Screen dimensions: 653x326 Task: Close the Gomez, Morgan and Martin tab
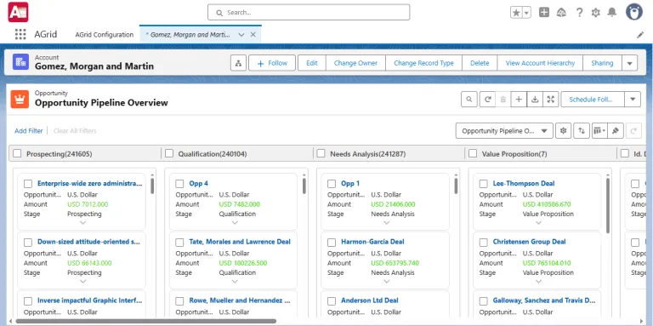253,35
